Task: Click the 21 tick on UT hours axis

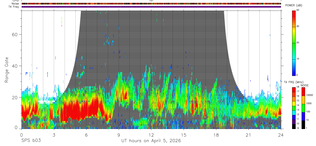Action: (249, 134)
